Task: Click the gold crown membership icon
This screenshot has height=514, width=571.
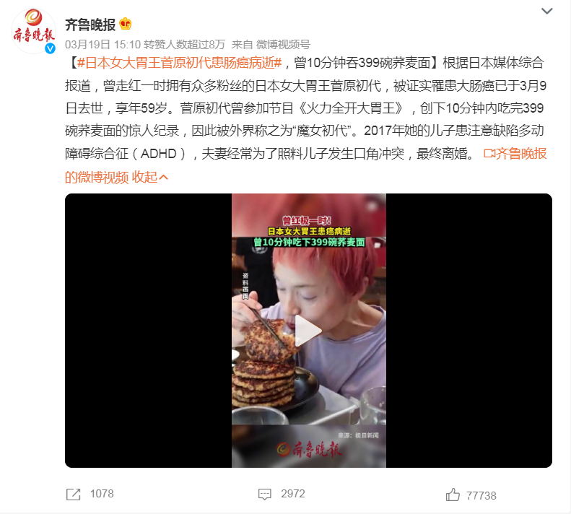Action: 126,25
